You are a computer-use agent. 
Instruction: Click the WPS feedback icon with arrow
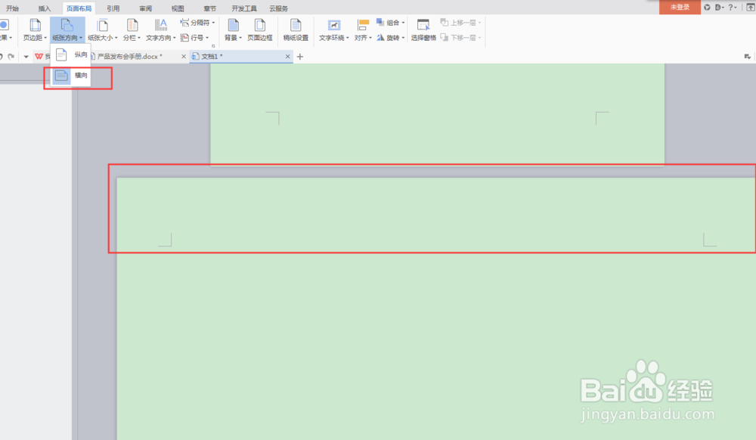(x=719, y=8)
